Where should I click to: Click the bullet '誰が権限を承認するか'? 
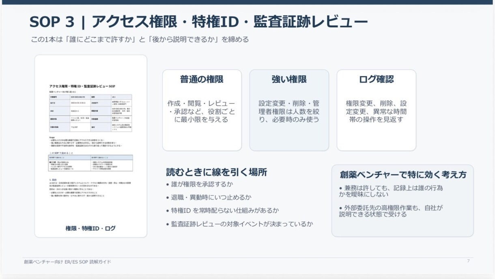[x=200, y=184]
